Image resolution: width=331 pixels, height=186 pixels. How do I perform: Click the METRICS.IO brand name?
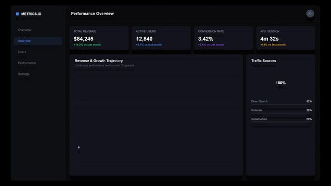pyautogui.click(x=31, y=14)
